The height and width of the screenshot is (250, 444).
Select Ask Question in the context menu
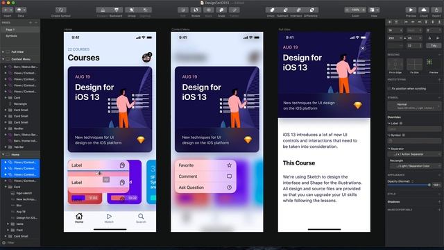click(x=205, y=187)
